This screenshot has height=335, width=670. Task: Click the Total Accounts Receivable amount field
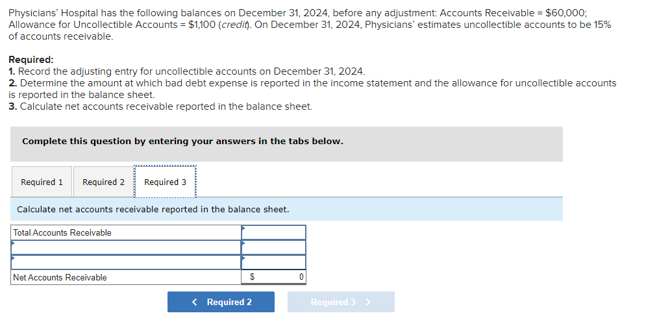pyautogui.click(x=273, y=232)
